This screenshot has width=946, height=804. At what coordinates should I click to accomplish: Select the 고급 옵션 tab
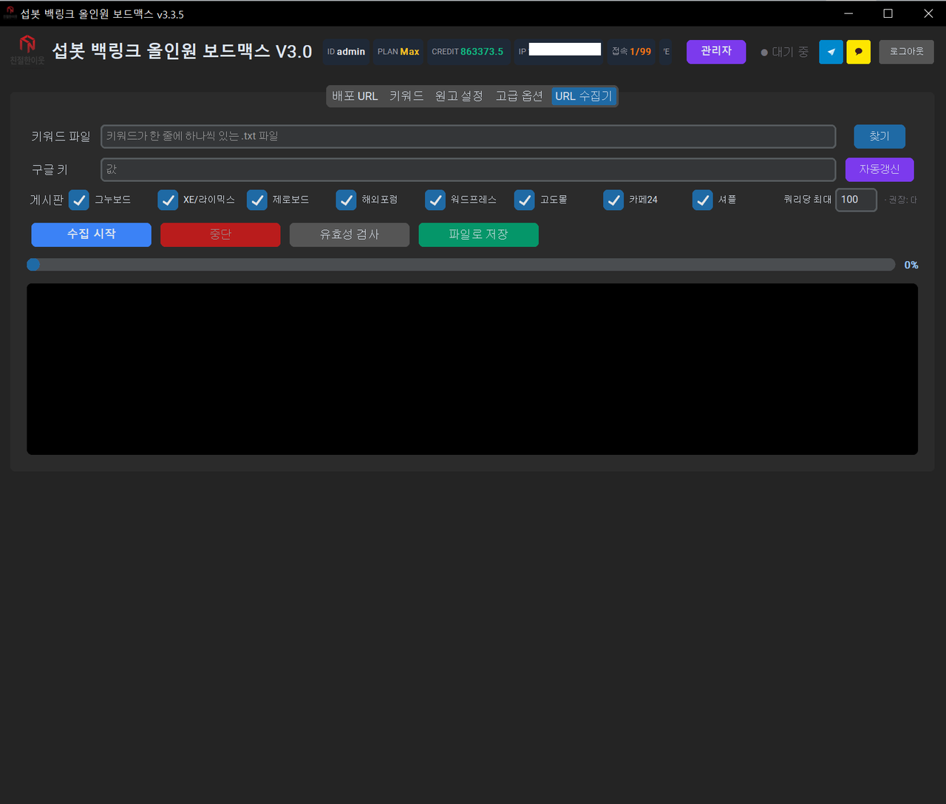tap(519, 96)
